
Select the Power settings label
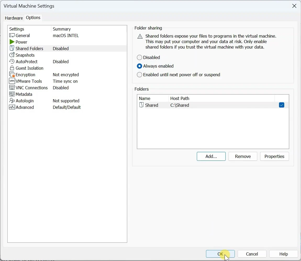(x=21, y=42)
